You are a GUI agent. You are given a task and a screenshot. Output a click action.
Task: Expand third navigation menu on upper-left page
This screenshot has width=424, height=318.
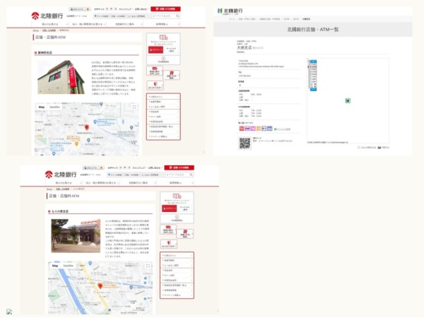coord(124,24)
